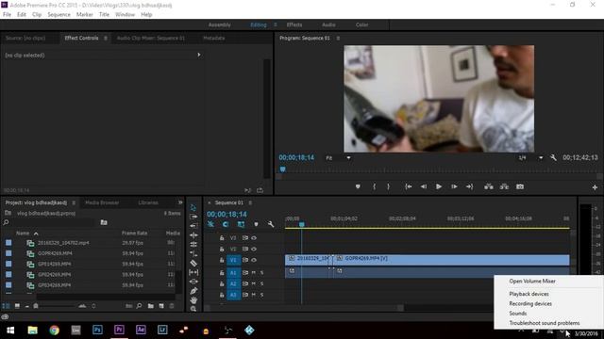Open the Editing workspace menu
Image resolution: width=604 pixels, height=339 pixels.
pyautogui.click(x=275, y=24)
